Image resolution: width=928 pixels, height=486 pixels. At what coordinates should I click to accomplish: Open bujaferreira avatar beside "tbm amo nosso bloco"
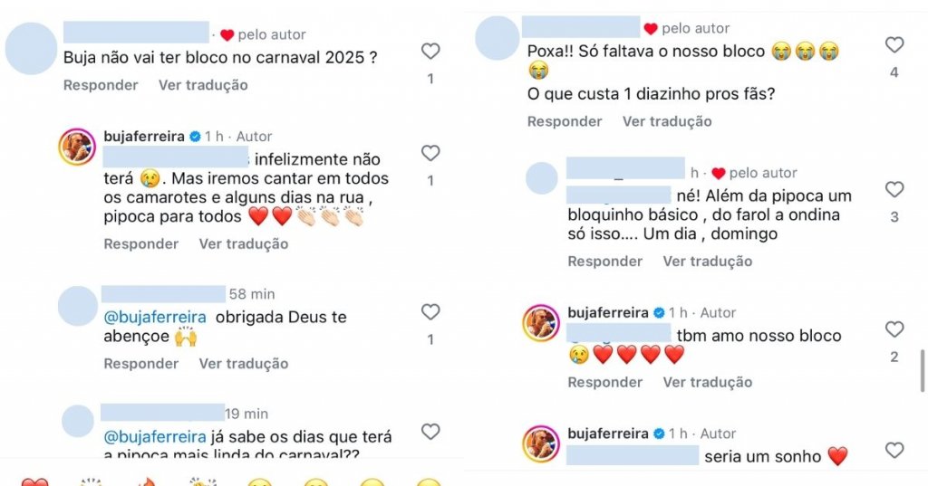pyautogui.click(x=542, y=323)
